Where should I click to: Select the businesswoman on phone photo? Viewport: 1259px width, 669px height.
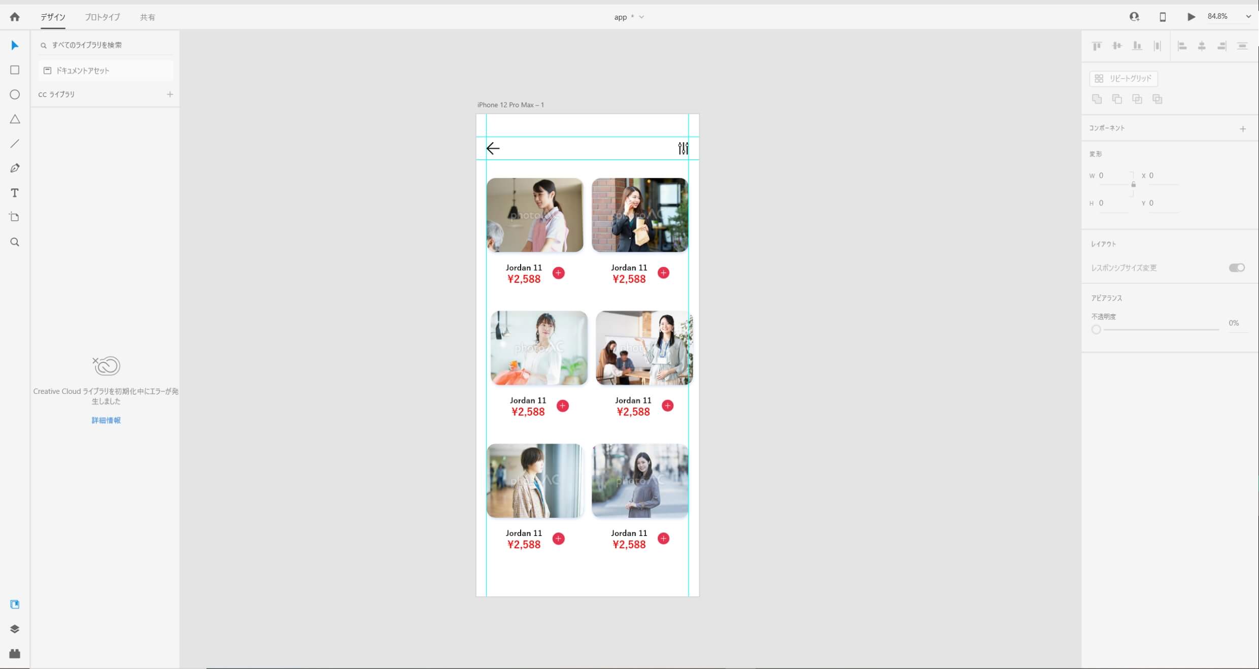point(640,215)
